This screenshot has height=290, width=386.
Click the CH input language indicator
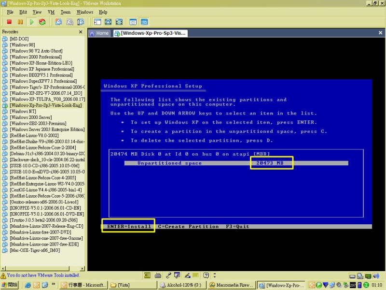pyautogui.click(x=147, y=275)
